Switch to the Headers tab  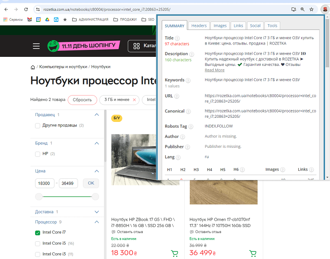tap(199, 26)
